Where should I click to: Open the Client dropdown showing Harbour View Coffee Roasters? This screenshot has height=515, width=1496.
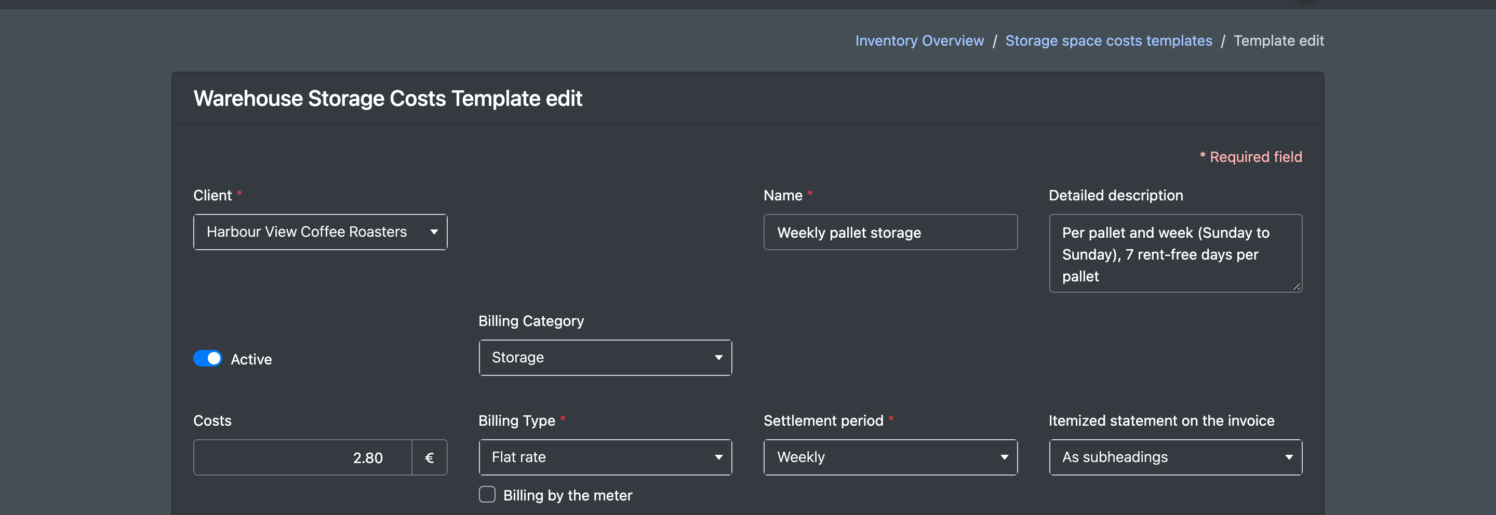click(x=320, y=232)
